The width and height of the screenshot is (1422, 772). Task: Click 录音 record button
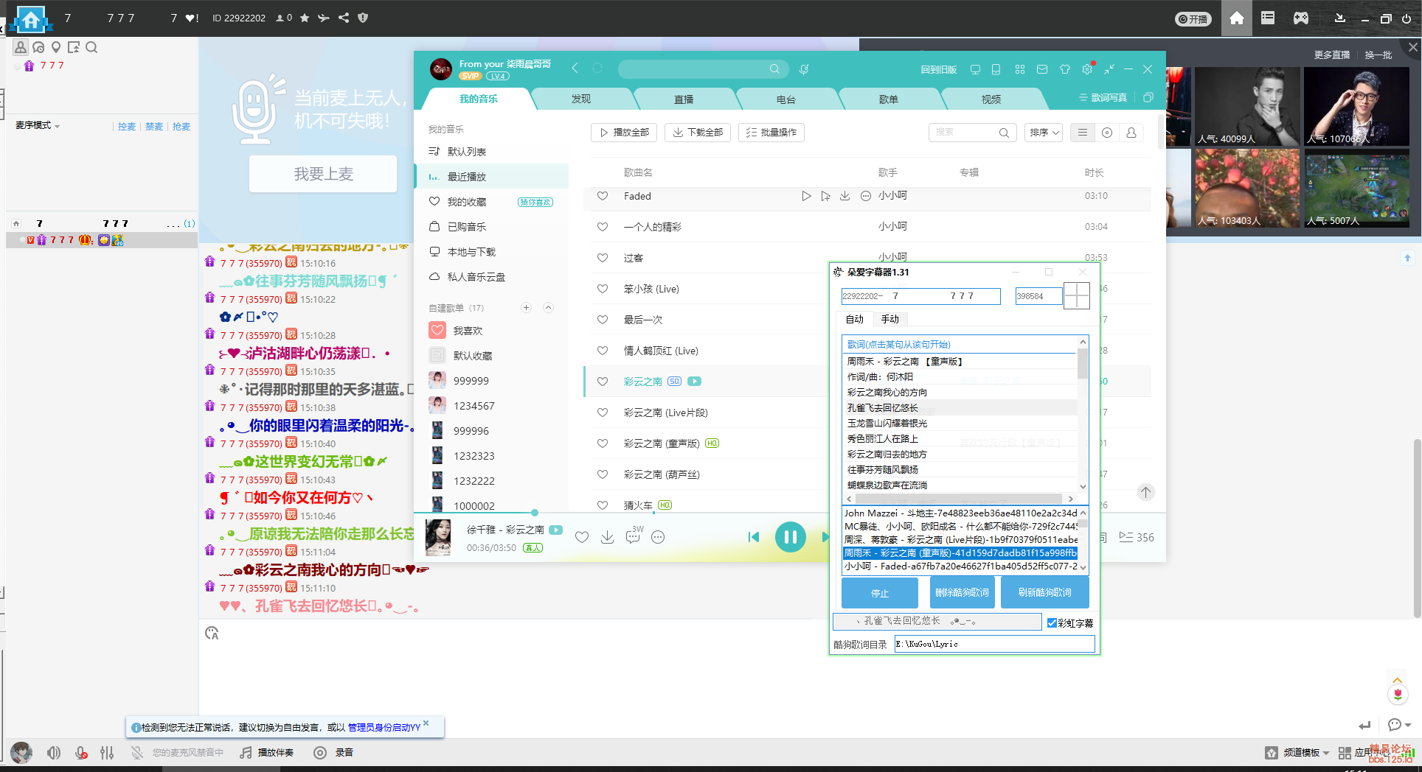coord(333,753)
